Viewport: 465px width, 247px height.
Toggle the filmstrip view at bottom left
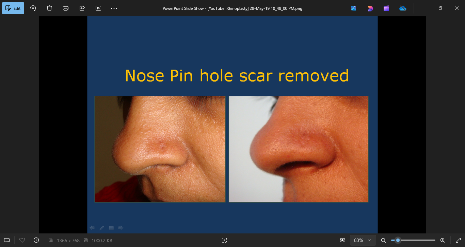[x=7, y=240]
